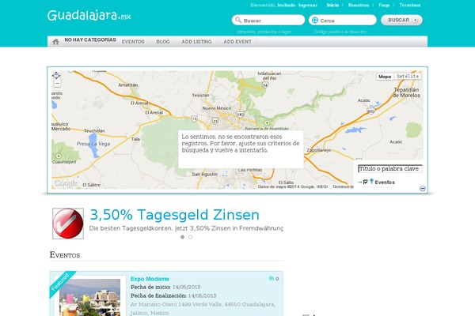Focus the Buscar search input field
The height and width of the screenshot is (316, 475).
(268, 21)
